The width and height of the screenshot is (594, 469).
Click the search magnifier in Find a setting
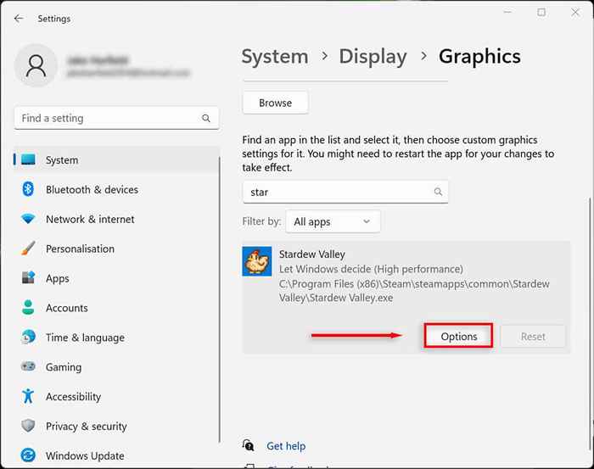(x=206, y=119)
